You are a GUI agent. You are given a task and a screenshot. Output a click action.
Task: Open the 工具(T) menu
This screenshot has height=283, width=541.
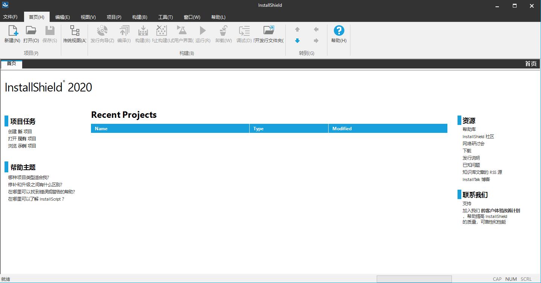165,17
